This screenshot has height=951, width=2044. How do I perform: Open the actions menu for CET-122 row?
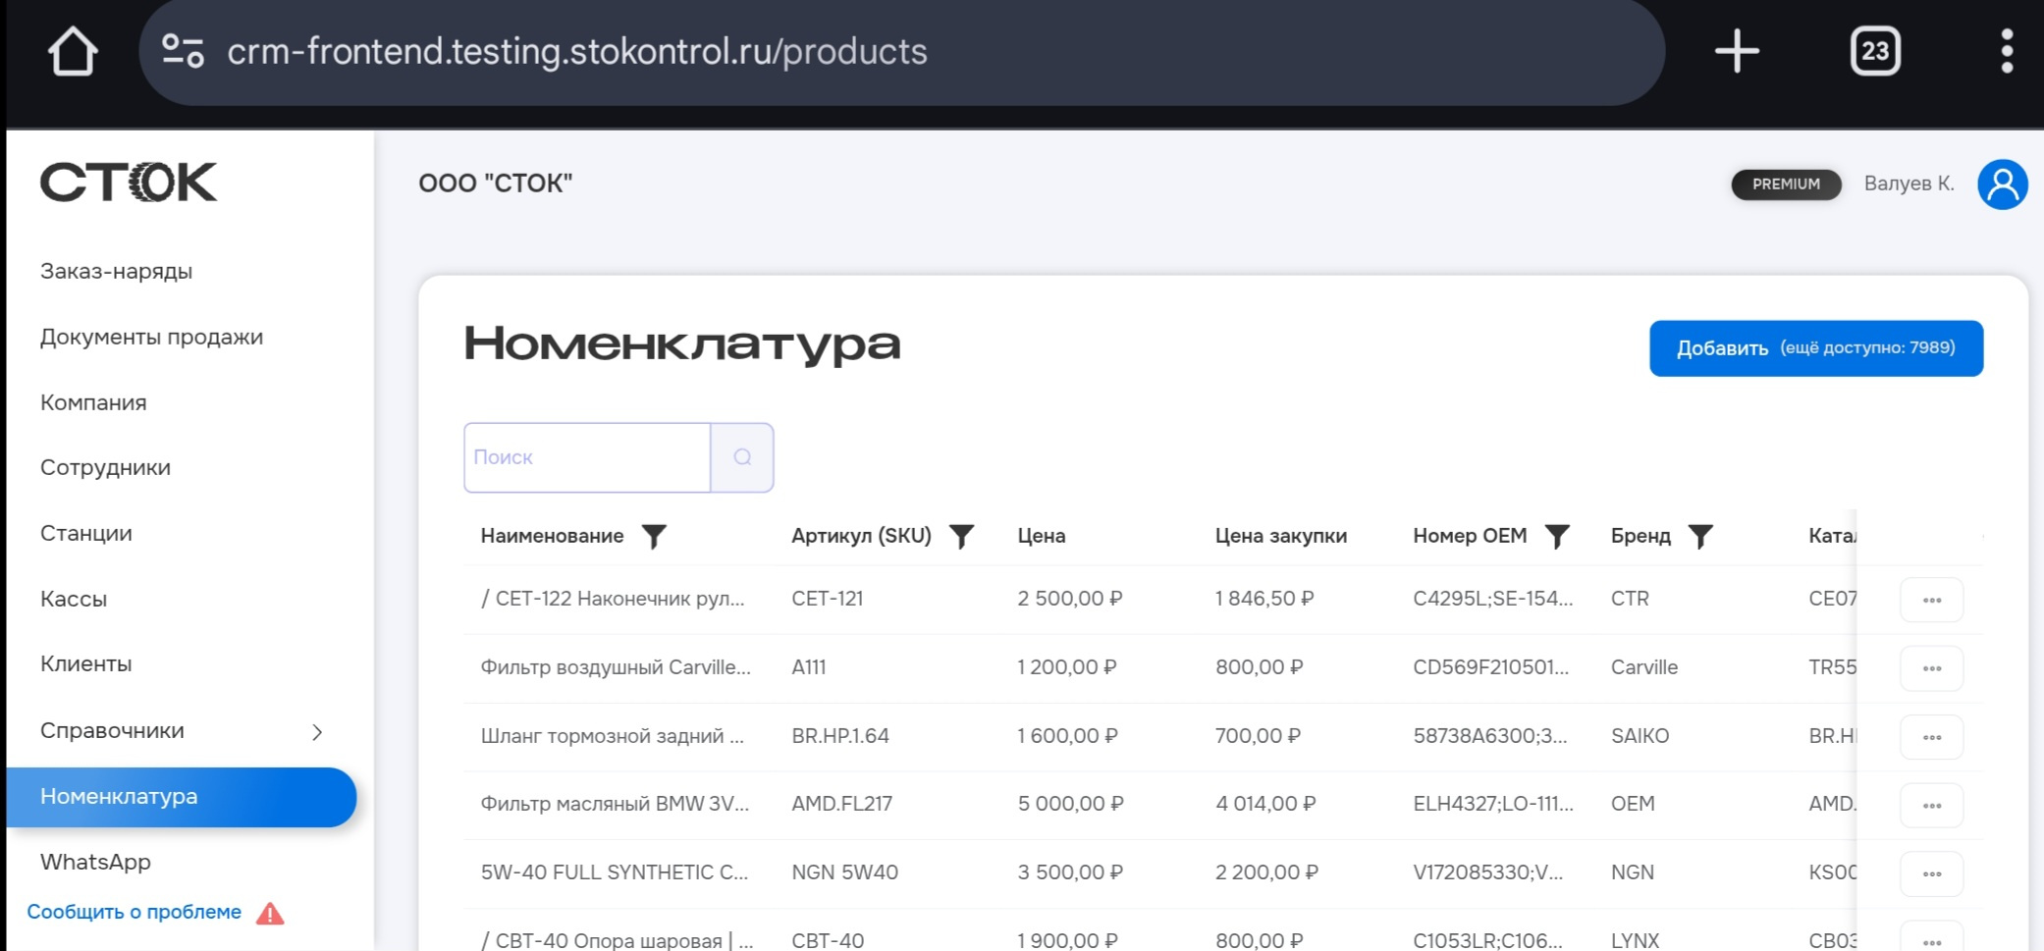coord(1931,599)
